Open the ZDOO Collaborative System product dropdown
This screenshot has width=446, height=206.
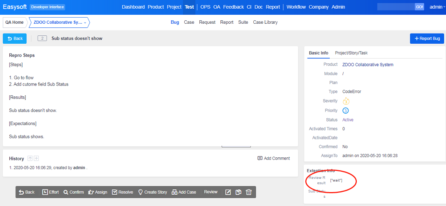[x=60, y=23]
